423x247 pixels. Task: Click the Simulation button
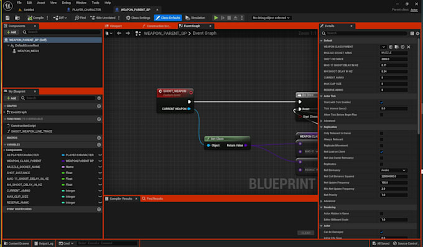click(195, 18)
